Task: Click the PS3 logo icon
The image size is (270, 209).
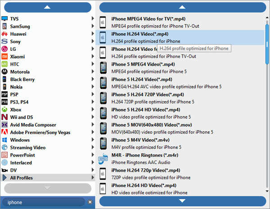Action: tap(4, 102)
